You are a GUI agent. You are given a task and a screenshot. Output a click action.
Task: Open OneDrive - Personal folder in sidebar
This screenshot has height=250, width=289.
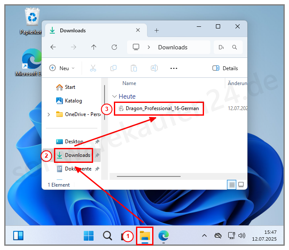(x=78, y=114)
